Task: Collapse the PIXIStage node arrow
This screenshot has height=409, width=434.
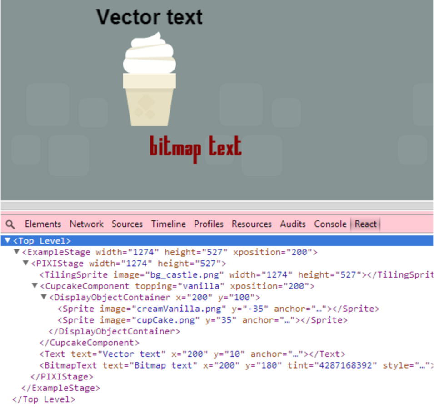Action: pos(26,263)
